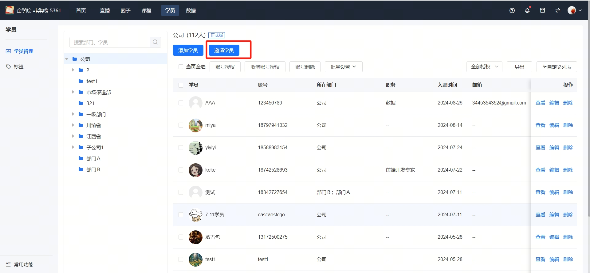590x273 pixels.
Task: Click the 学员管理 sidebar icon
Action: pyautogui.click(x=8, y=51)
